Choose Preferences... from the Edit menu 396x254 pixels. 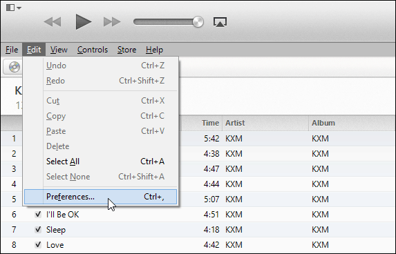pyautogui.click(x=100, y=197)
